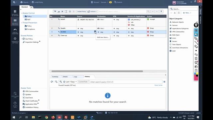Click rulebase horizontal scrollbar
The width and height of the screenshot is (213, 120).
click(x=97, y=71)
